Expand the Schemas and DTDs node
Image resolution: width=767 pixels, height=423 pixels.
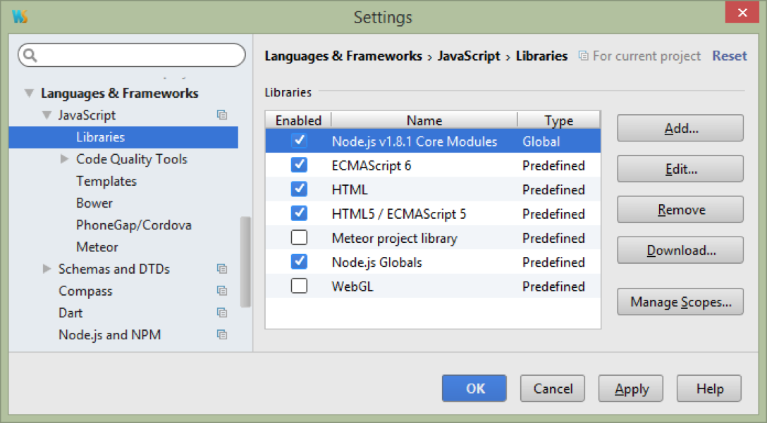pyautogui.click(x=47, y=269)
